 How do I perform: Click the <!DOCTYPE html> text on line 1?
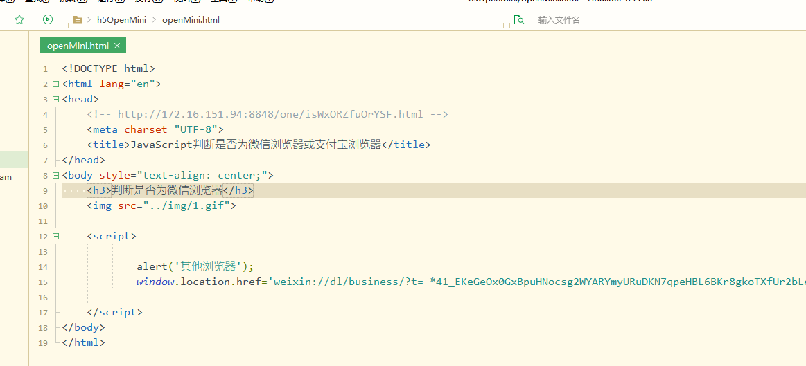[x=109, y=68]
